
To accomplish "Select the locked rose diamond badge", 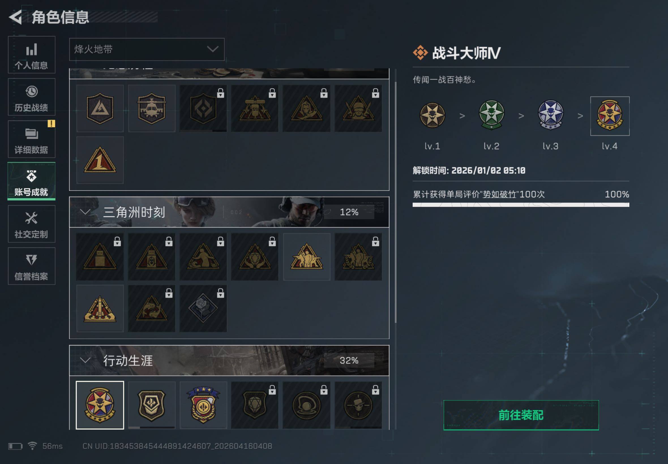I will 203,308.
